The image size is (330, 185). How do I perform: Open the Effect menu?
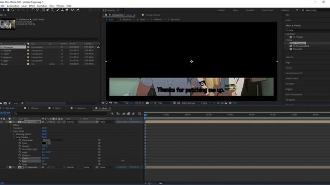click(x=32, y=6)
